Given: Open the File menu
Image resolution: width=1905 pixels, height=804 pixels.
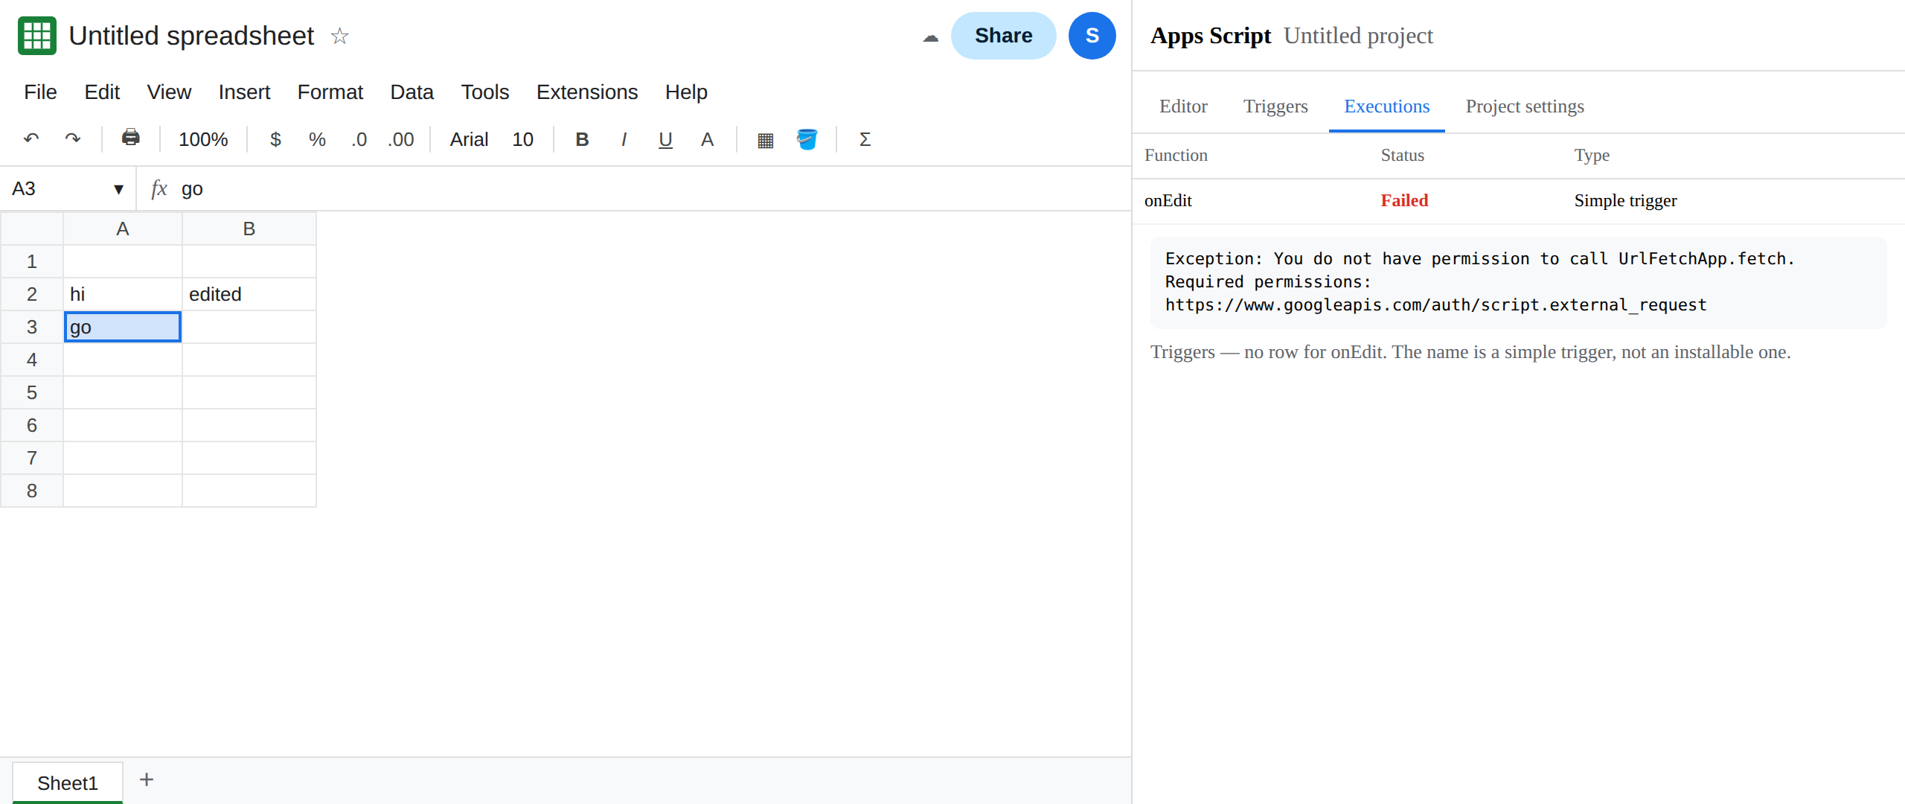Looking at the screenshot, I should pyautogui.click(x=40, y=92).
